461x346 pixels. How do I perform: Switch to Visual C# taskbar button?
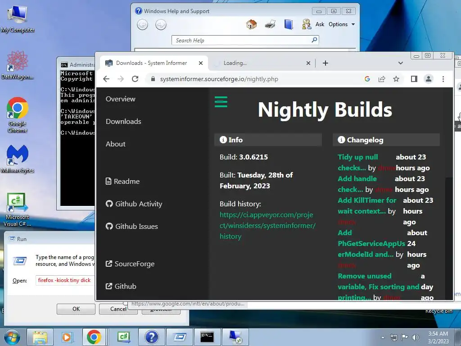(x=123, y=337)
